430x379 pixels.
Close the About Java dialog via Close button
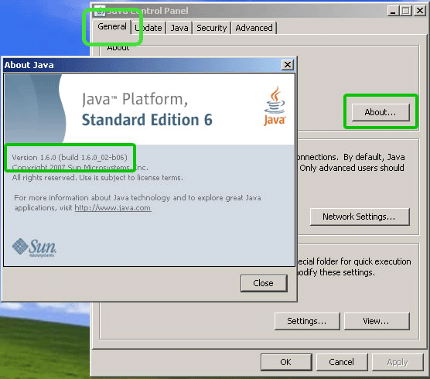click(264, 283)
